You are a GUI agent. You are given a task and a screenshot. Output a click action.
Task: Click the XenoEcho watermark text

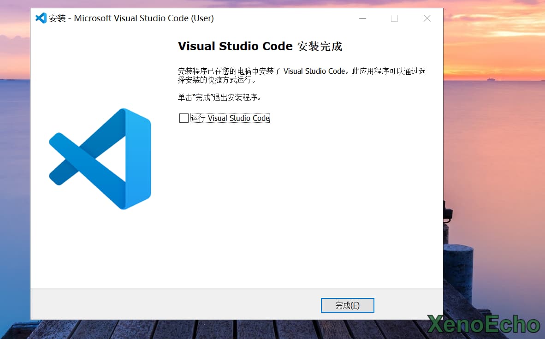pos(483,325)
